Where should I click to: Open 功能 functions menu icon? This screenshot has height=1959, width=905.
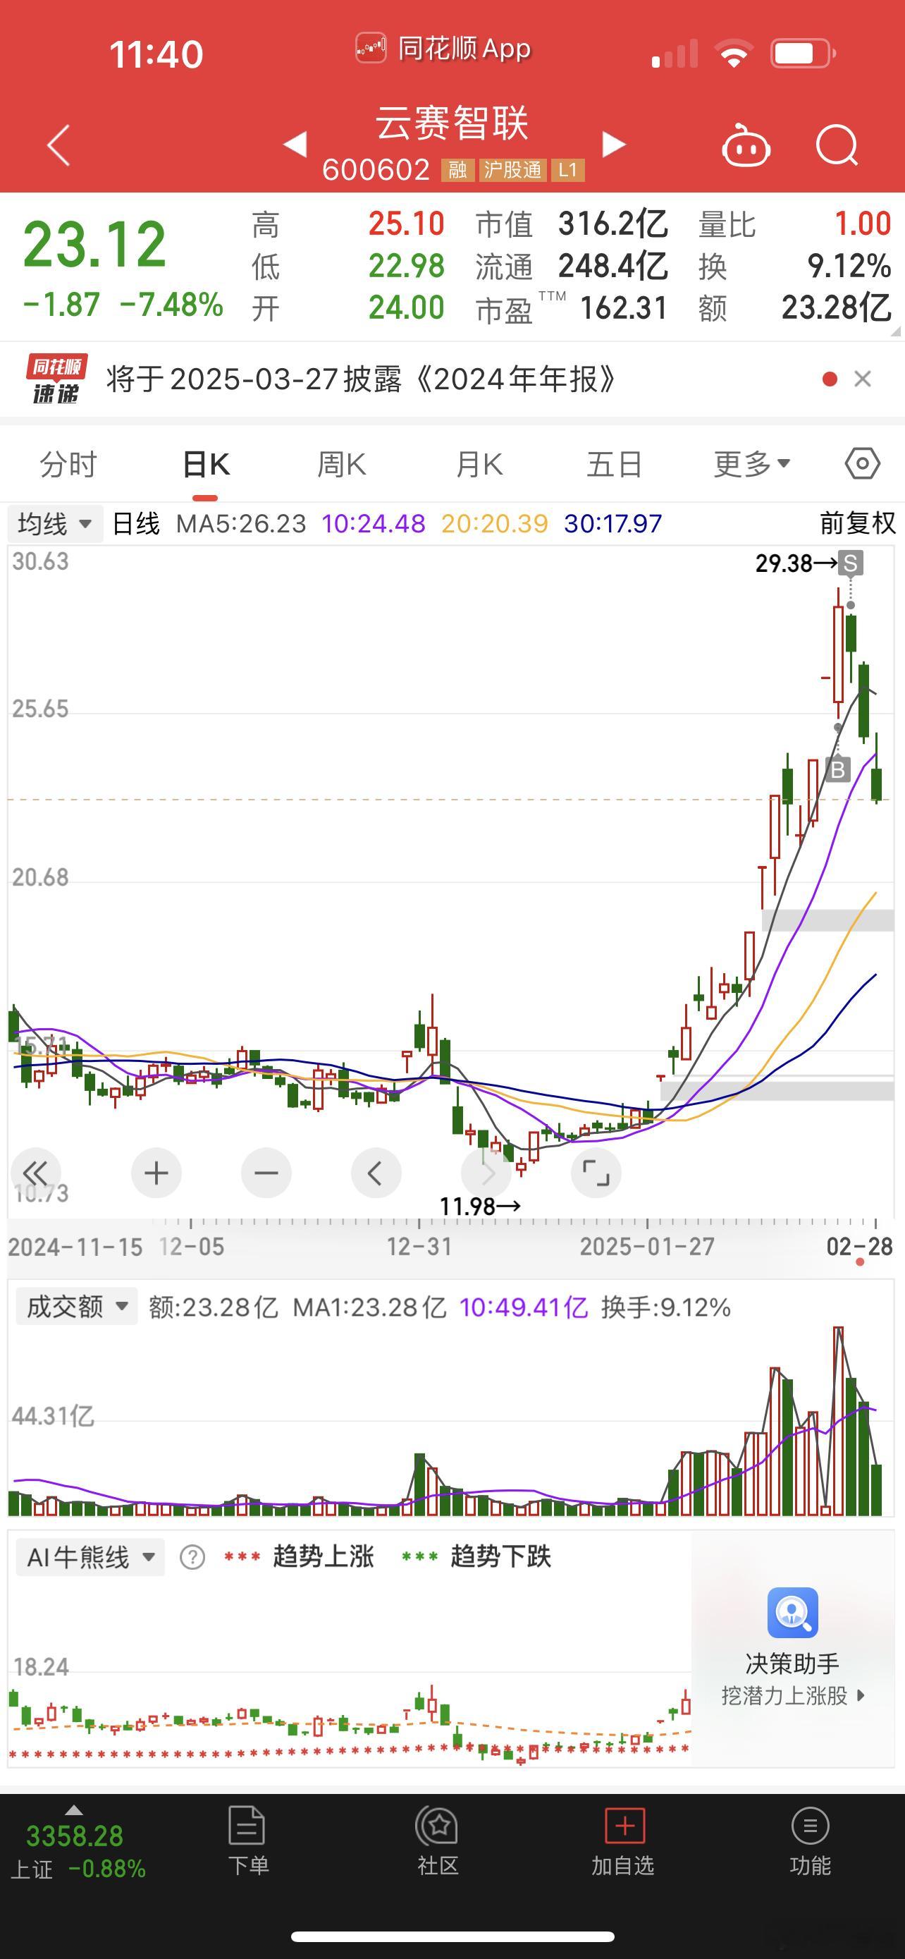click(810, 1842)
